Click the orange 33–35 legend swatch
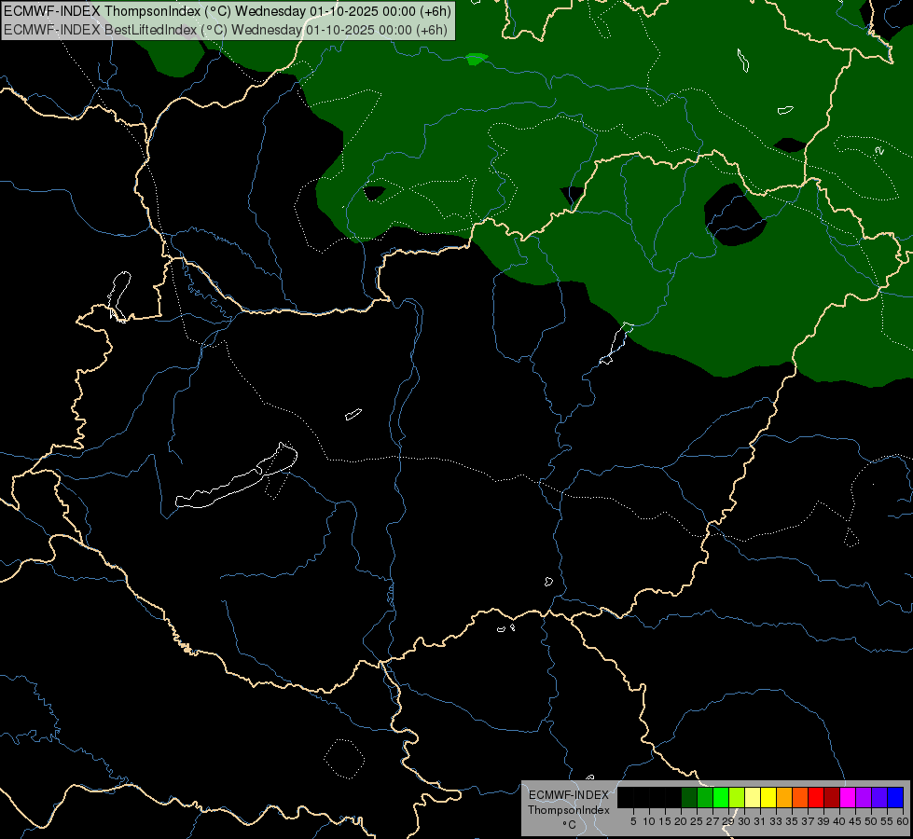The image size is (913, 839). click(x=783, y=797)
